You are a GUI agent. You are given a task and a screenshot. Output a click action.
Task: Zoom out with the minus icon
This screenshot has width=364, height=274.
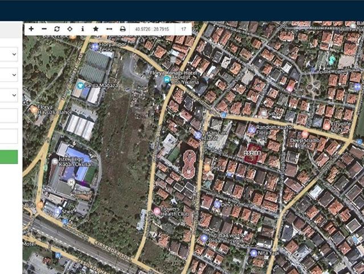point(44,29)
